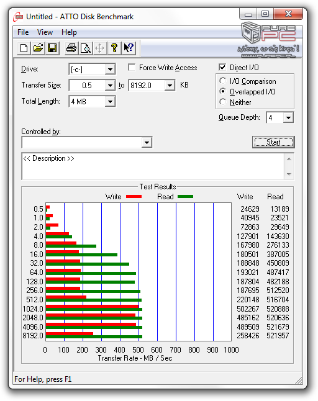Click the write value 502267
This screenshot has width=318, height=401.
pyautogui.click(x=248, y=309)
